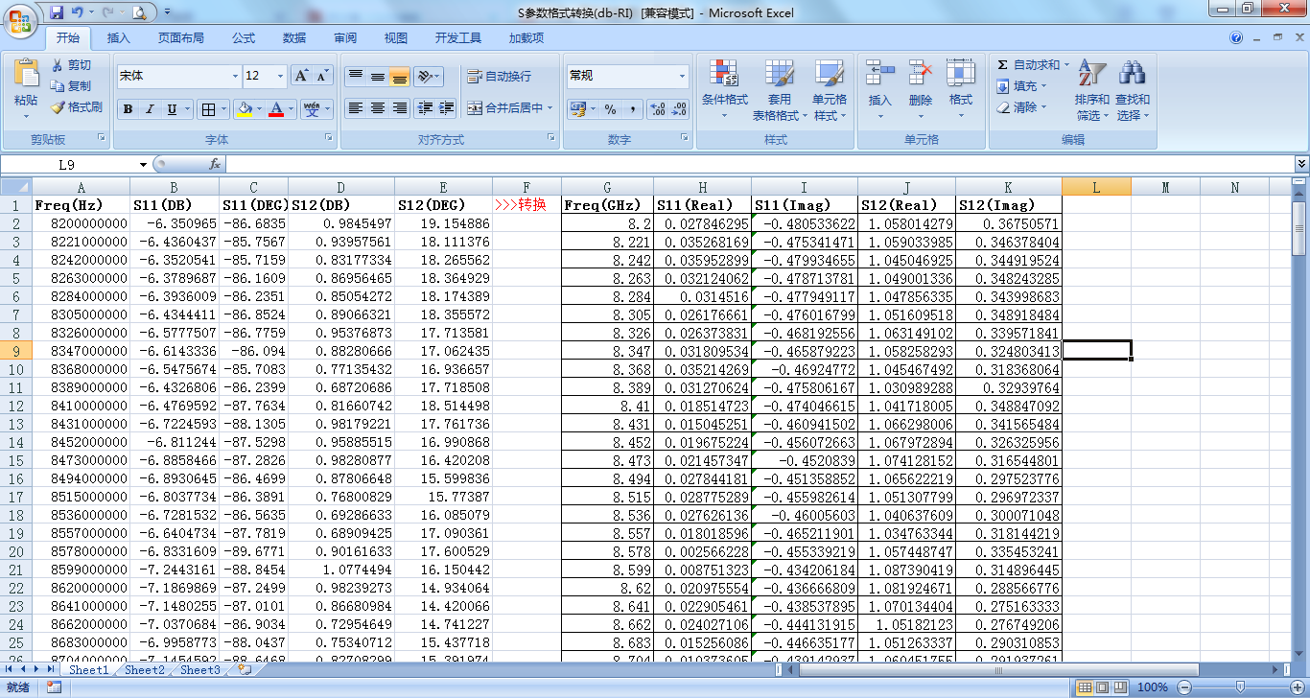
Task: Switch to the Data (数据) tab
Action: [294, 37]
